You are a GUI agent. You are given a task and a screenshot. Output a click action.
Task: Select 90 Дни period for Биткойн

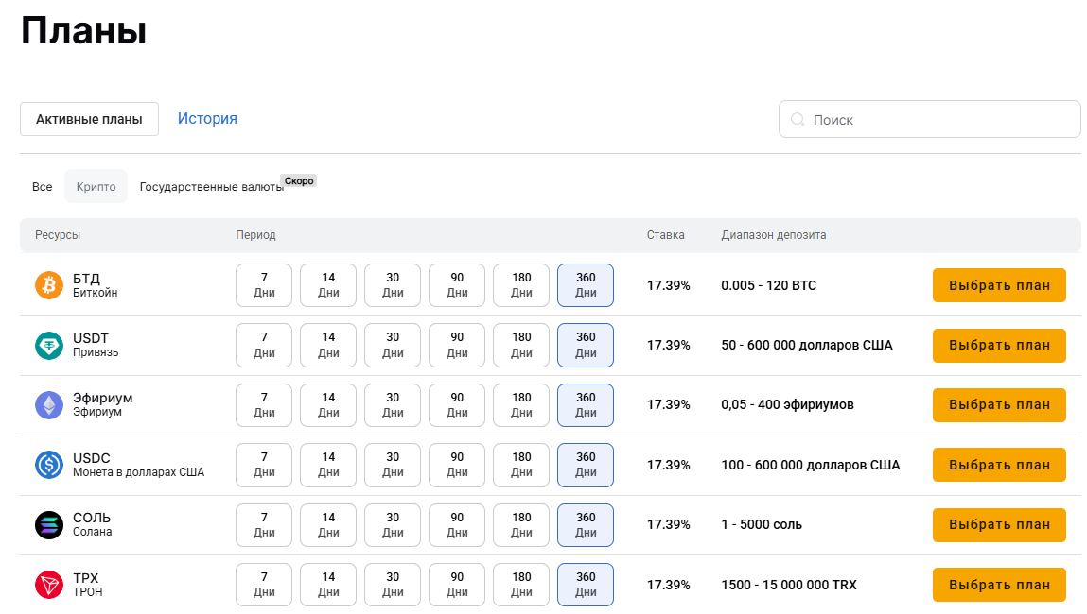(457, 285)
